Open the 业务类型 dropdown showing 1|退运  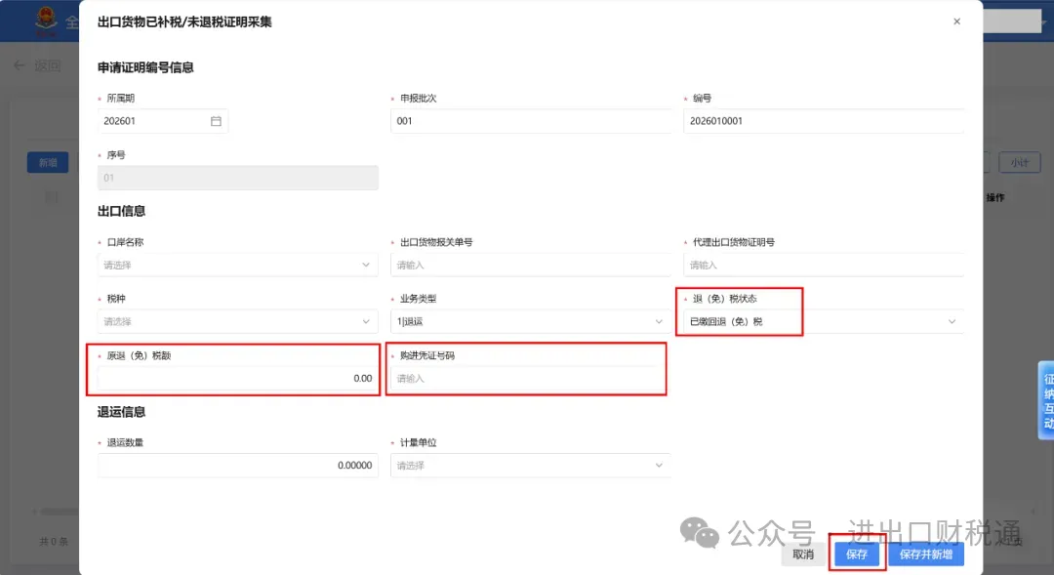coord(530,321)
